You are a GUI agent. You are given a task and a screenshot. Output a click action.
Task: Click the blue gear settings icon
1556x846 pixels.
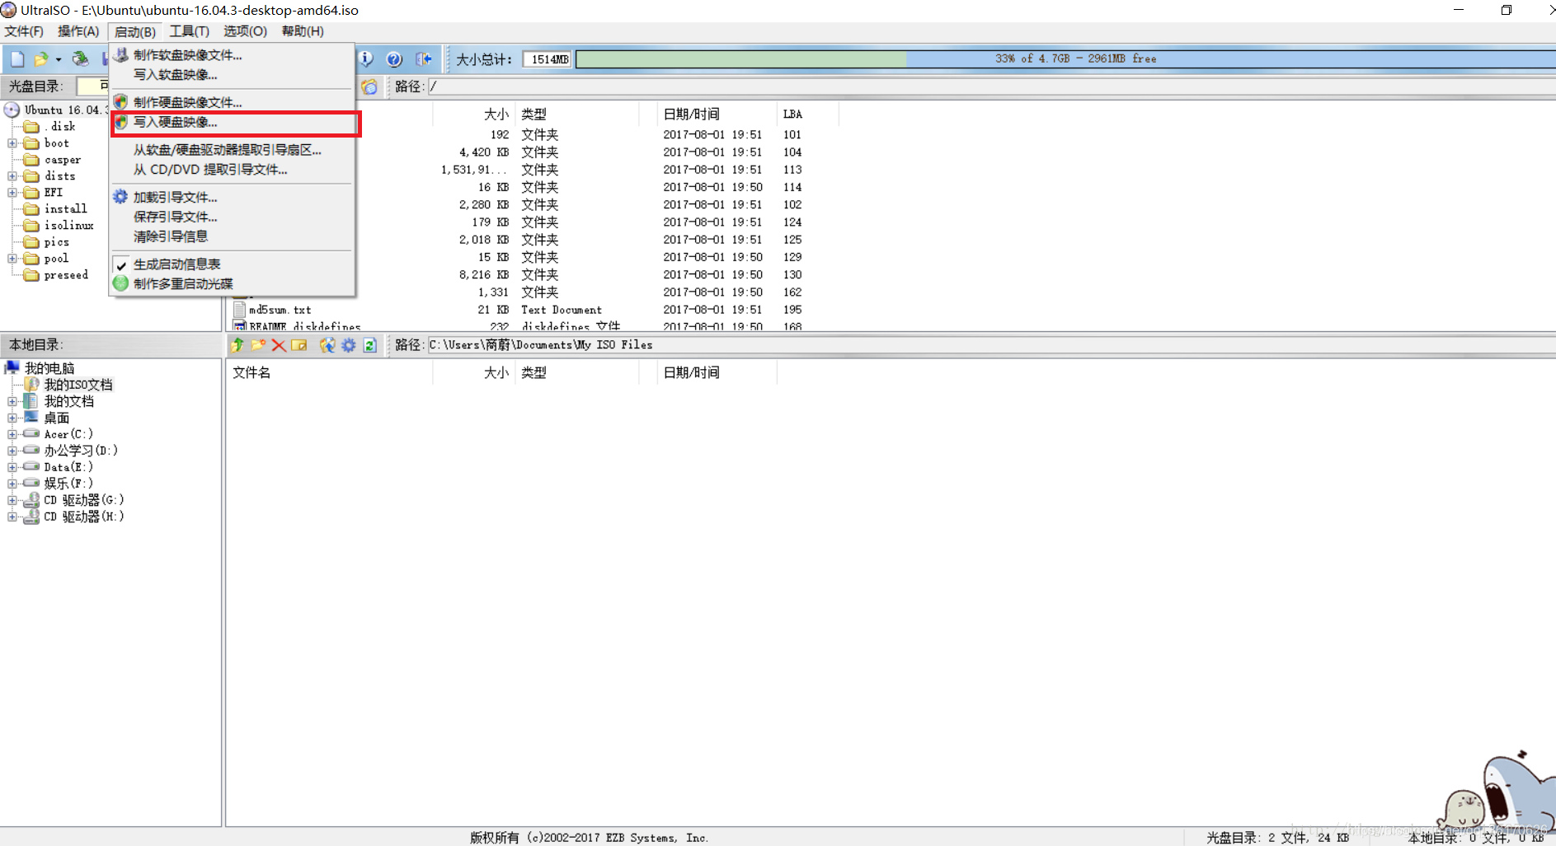349,345
